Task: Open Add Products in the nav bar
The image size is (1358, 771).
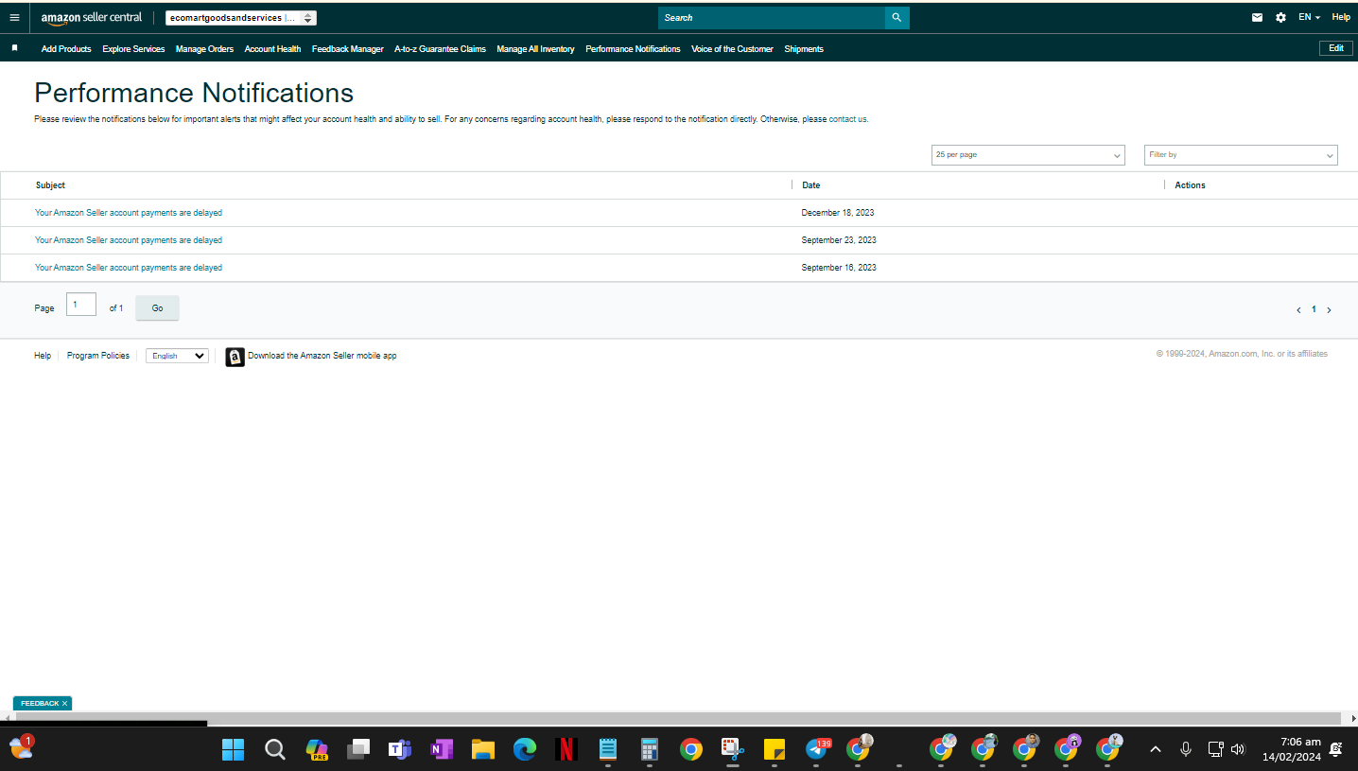Action: point(66,49)
